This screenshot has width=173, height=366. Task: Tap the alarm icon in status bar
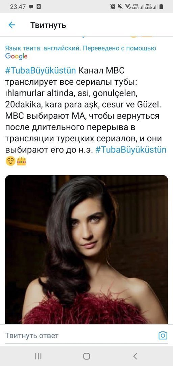point(113,6)
